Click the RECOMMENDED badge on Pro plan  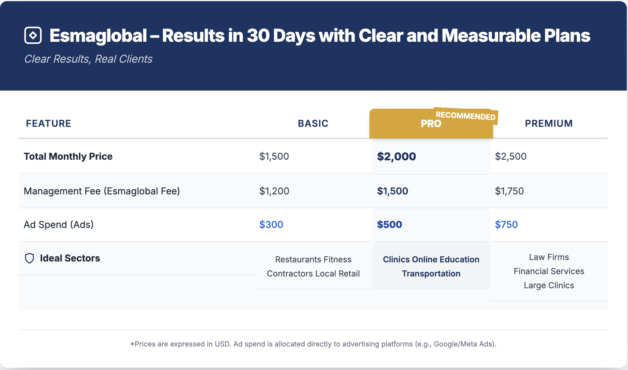pos(465,116)
